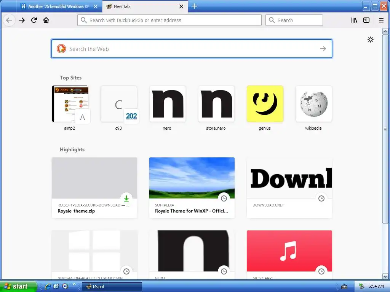The width and height of the screenshot is (390, 292).
Task: Close the 'Another 25 beautiful Windows XP' tab
Action: coord(96,6)
